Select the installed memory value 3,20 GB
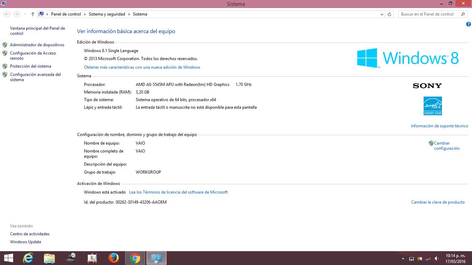 click(142, 92)
